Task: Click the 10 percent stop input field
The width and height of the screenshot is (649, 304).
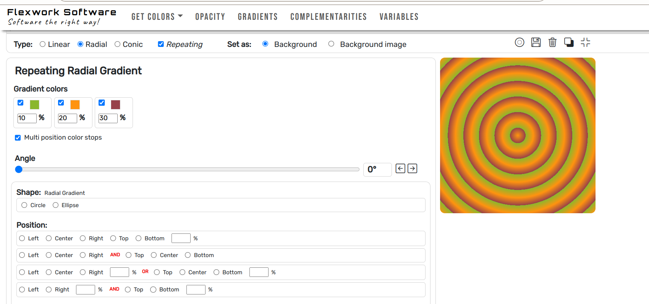Action: click(x=27, y=118)
